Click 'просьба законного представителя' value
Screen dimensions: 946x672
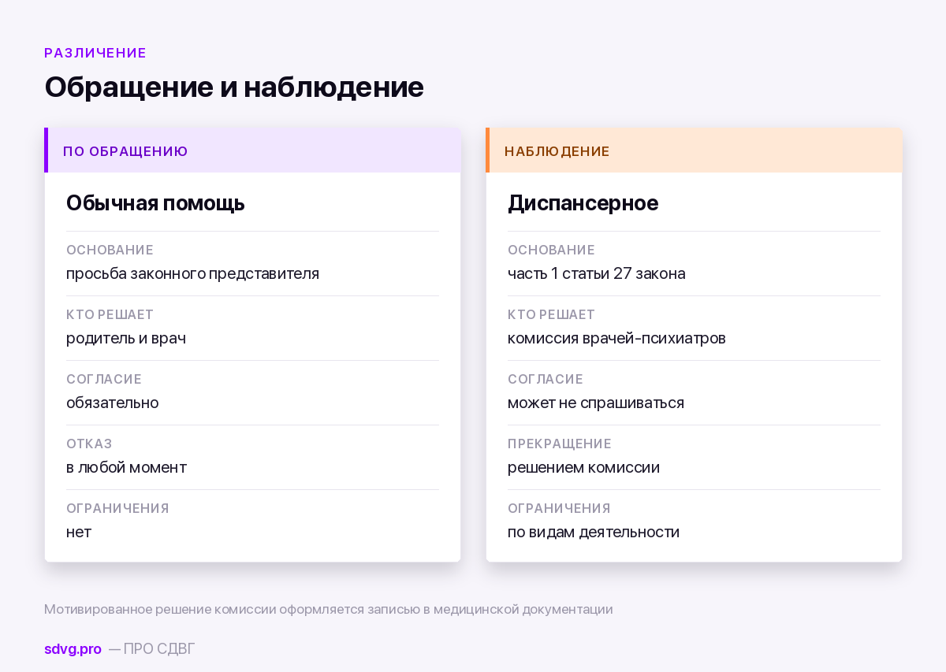pyautogui.click(x=192, y=274)
